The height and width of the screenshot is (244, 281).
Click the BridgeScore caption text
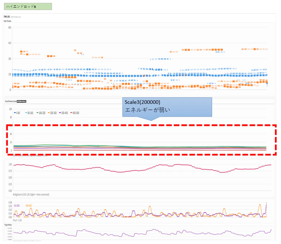31,194
